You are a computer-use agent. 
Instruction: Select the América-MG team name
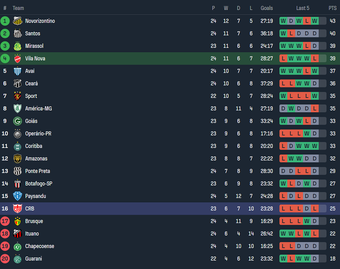tap(38, 109)
